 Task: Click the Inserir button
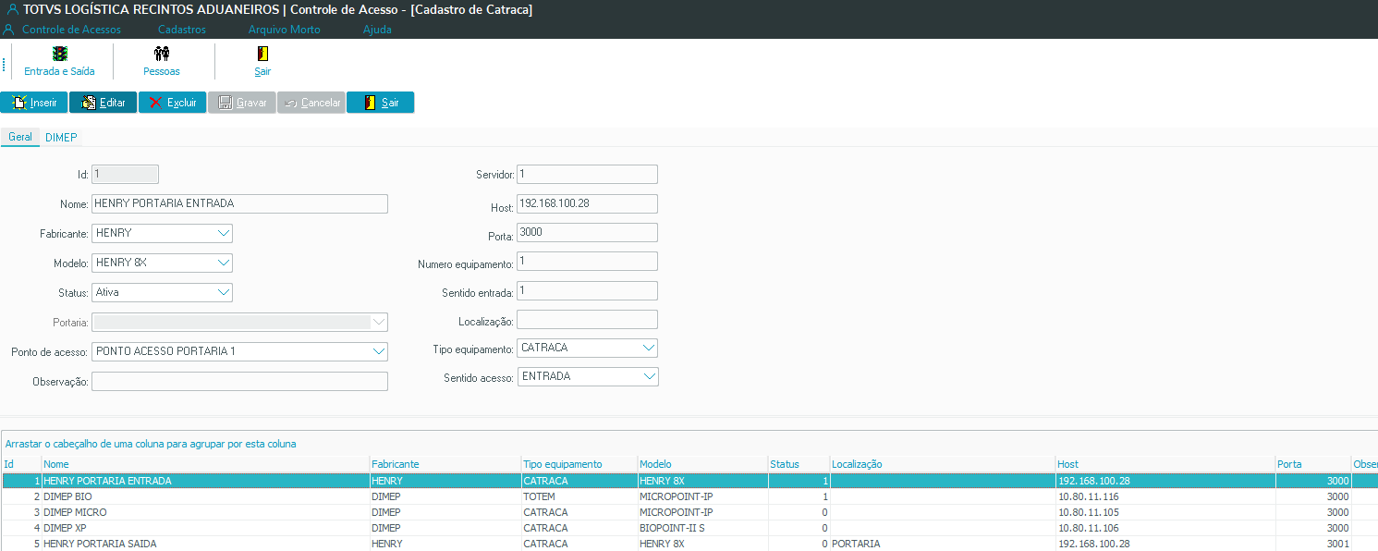pyautogui.click(x=34, y=103)
